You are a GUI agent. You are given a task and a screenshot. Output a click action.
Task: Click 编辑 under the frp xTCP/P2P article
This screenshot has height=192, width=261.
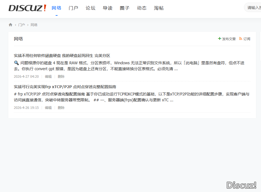(x=48, y=108)
